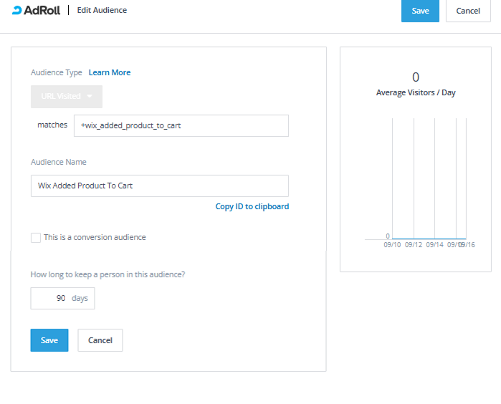The height and width of the screenshot is (404, 501).
Task: Click the Audience Name text field
Action: [159, 186]
